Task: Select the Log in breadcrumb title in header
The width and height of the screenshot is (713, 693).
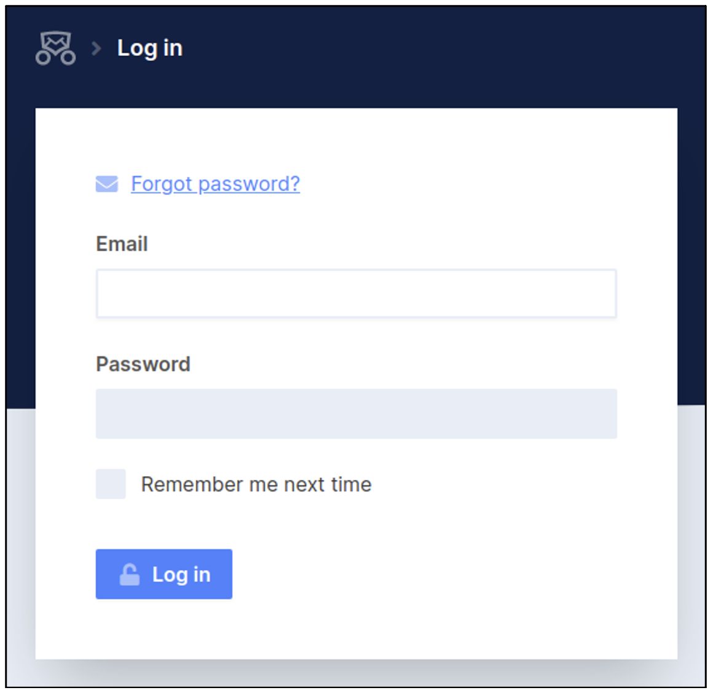Action: (x=149, y=48)
